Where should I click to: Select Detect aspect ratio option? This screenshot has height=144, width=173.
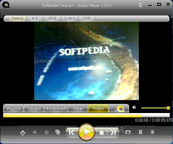(18, 18)
